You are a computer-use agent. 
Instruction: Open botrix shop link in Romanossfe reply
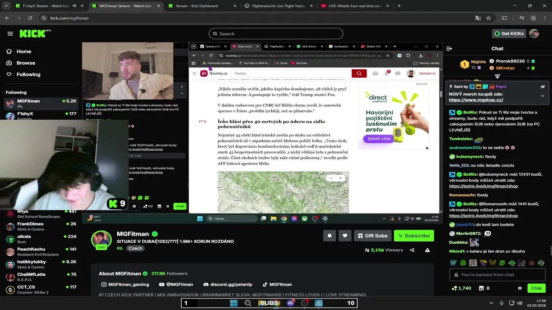(x=483, y=216)
